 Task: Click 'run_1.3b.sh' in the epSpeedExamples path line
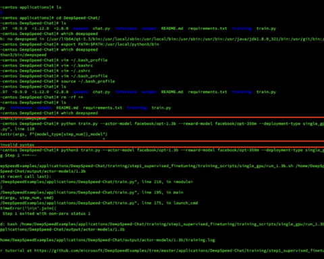coord(279,166)
